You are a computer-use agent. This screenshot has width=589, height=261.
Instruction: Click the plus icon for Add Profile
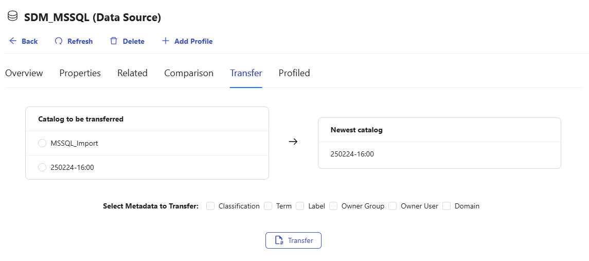pyautogui.click(x=166, y=41)
